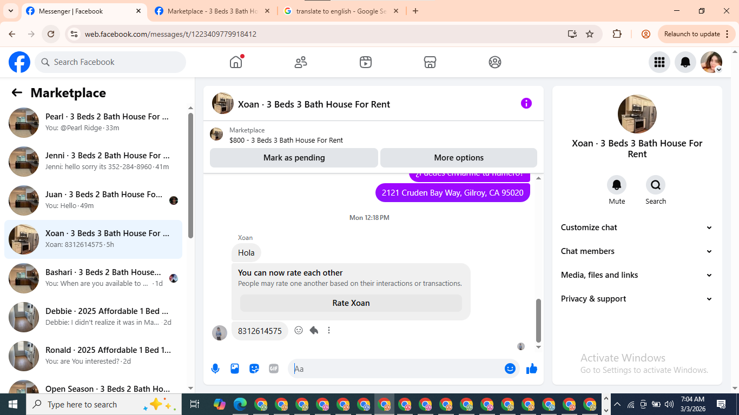Screen dimensions: 739x415
Task: Click the Facebook logo icon
Action: (19, 62)
